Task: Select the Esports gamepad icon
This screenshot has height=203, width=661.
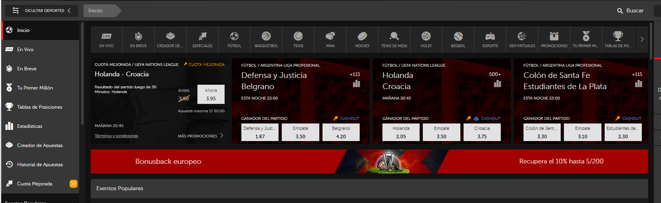Action: pyautogui.click(x=490, y=40)
